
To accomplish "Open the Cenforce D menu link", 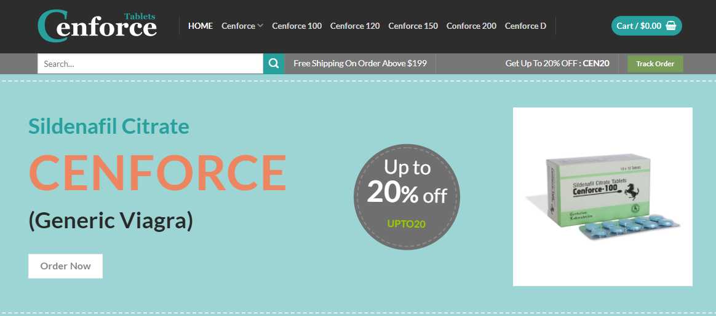I will [525, 26].
